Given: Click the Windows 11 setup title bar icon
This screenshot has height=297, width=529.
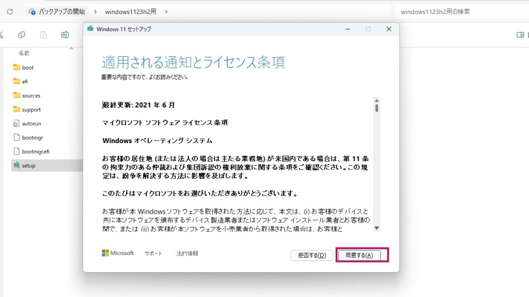Looking at the screenshot, I should click(x=90, y=29).
